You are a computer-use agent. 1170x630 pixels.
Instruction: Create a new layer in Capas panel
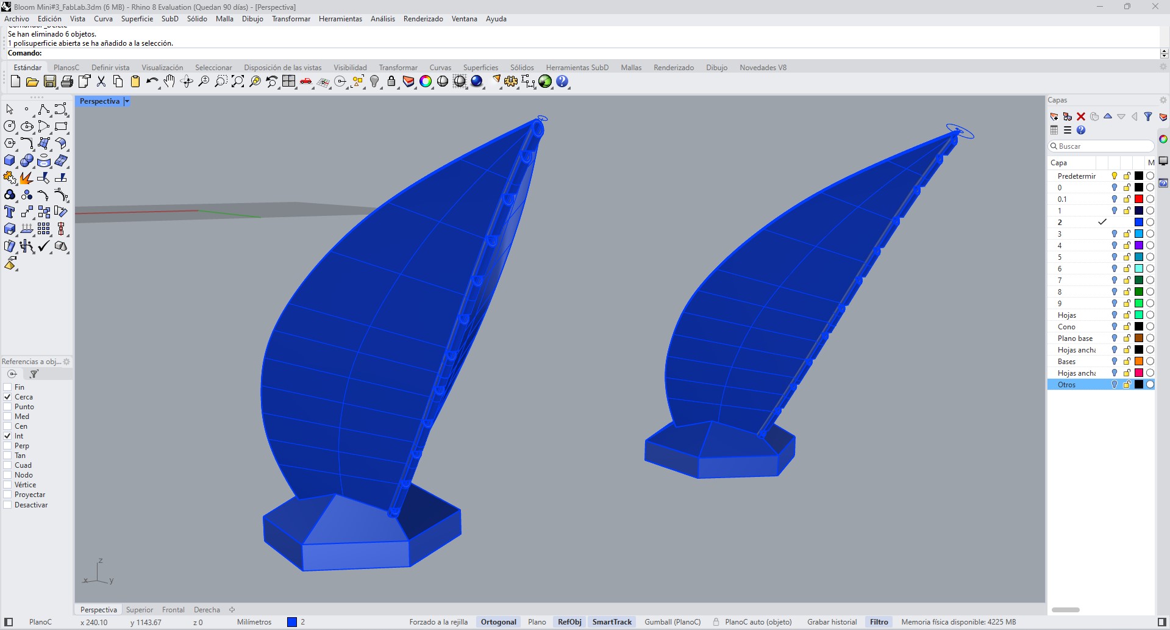tap(1054, 116)
